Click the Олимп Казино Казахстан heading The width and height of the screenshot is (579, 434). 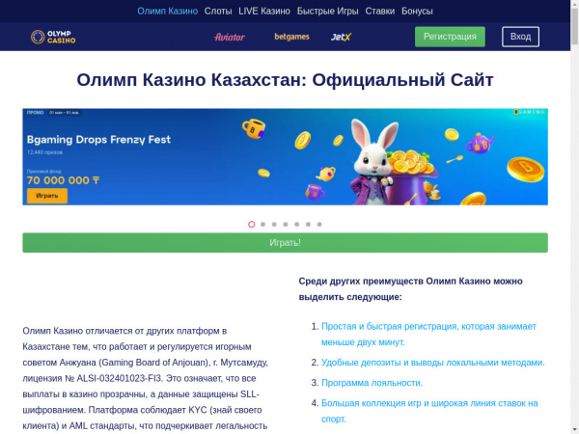(x=285, y=80)
